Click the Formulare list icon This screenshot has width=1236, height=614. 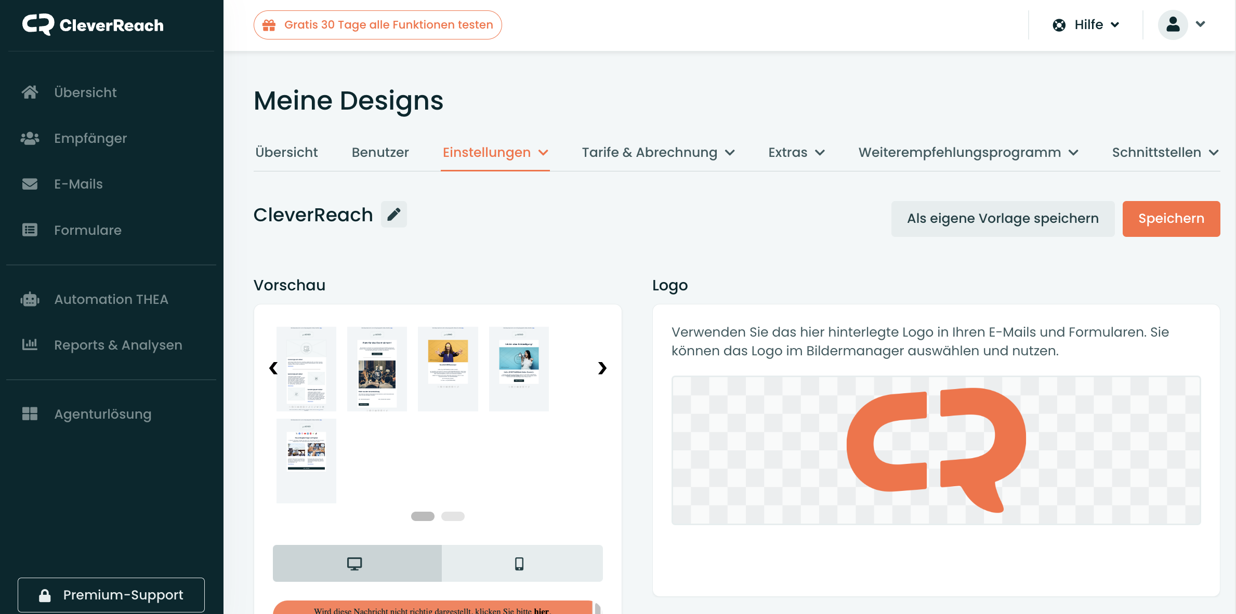tap(30, 230)
